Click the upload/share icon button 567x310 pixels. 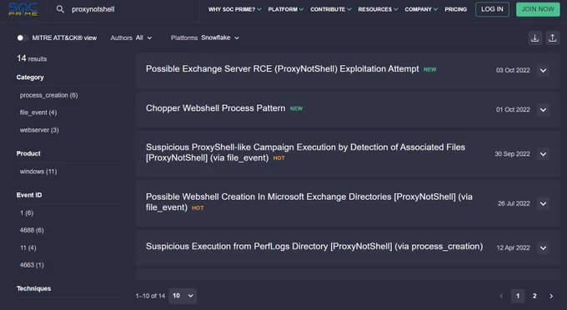[552, 38]
